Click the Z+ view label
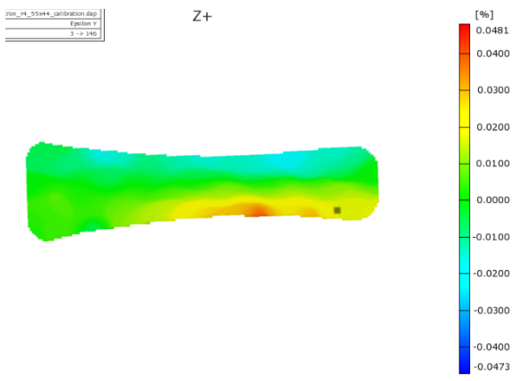 point(202,16)
